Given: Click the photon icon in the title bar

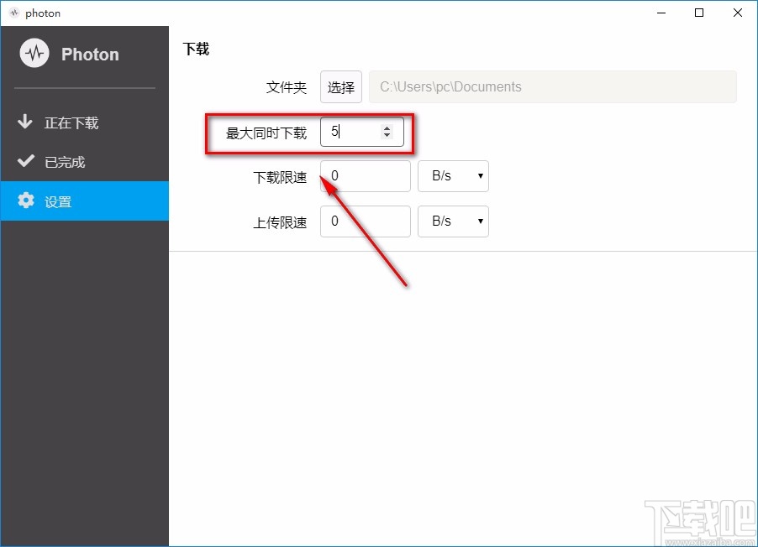Looking at the screenshot, I should pos(13,13).
